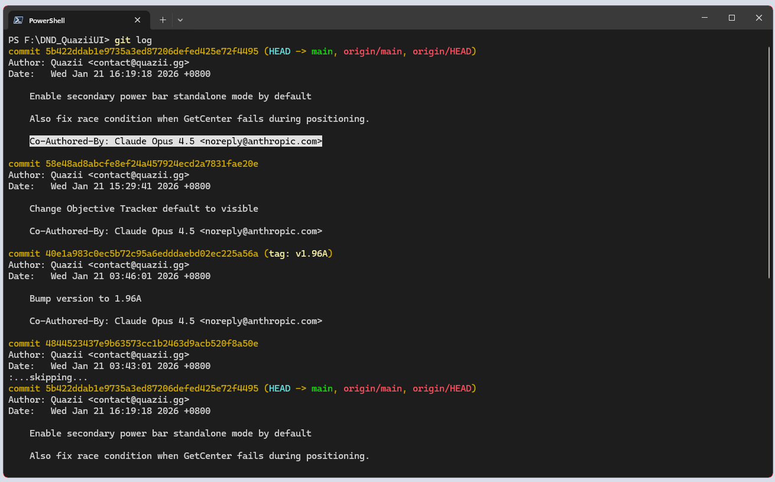Select the PowerShell tab title
775x482 pixels.
coord(47,21)
